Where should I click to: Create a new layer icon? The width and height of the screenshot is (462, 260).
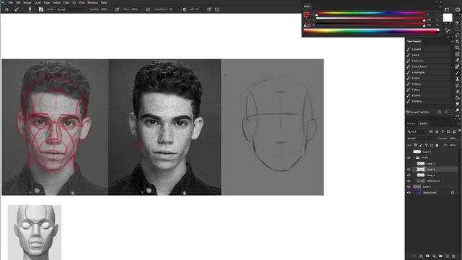447,256
